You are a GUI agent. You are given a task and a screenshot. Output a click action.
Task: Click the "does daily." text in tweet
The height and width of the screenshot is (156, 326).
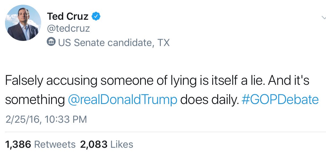tap(209, 100)
